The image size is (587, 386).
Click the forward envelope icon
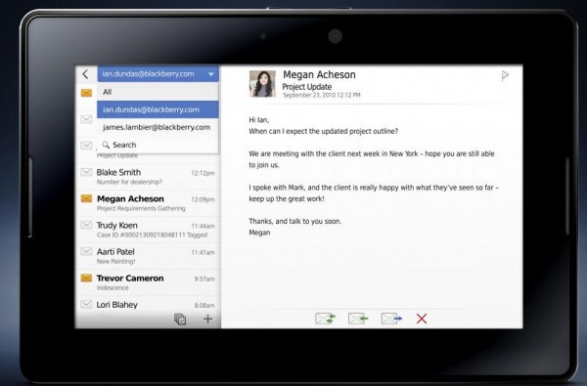click(x=391, y=319)
